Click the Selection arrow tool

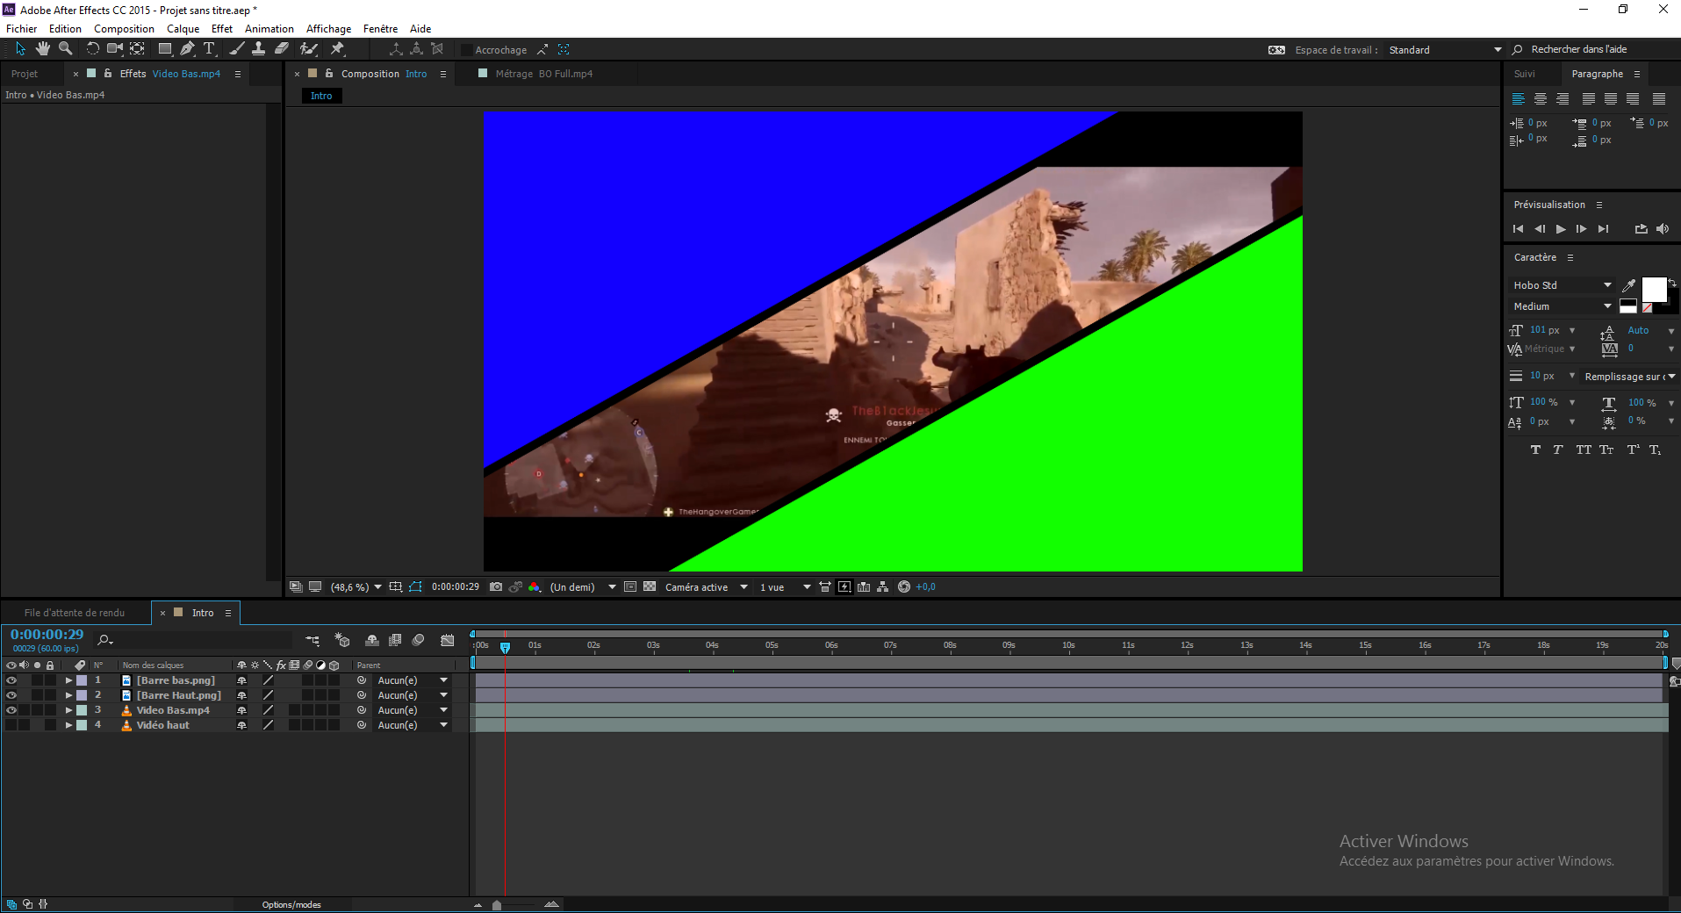(x=20, y=49)
